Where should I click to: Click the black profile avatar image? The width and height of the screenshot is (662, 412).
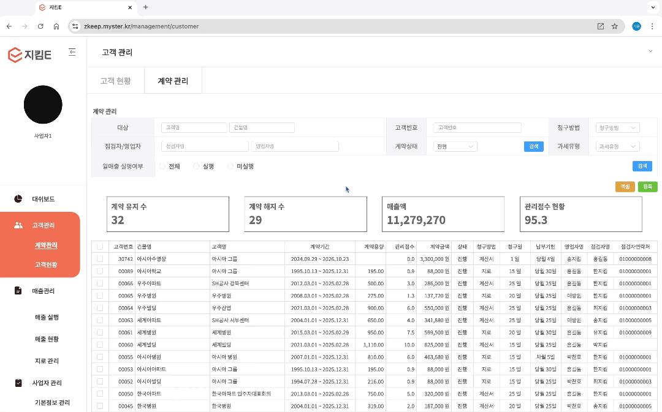(x=43, y=105)
